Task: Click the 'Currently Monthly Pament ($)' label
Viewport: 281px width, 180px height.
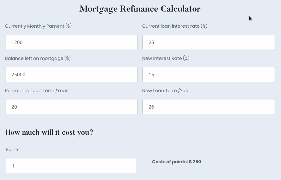Action: [38, 26]
